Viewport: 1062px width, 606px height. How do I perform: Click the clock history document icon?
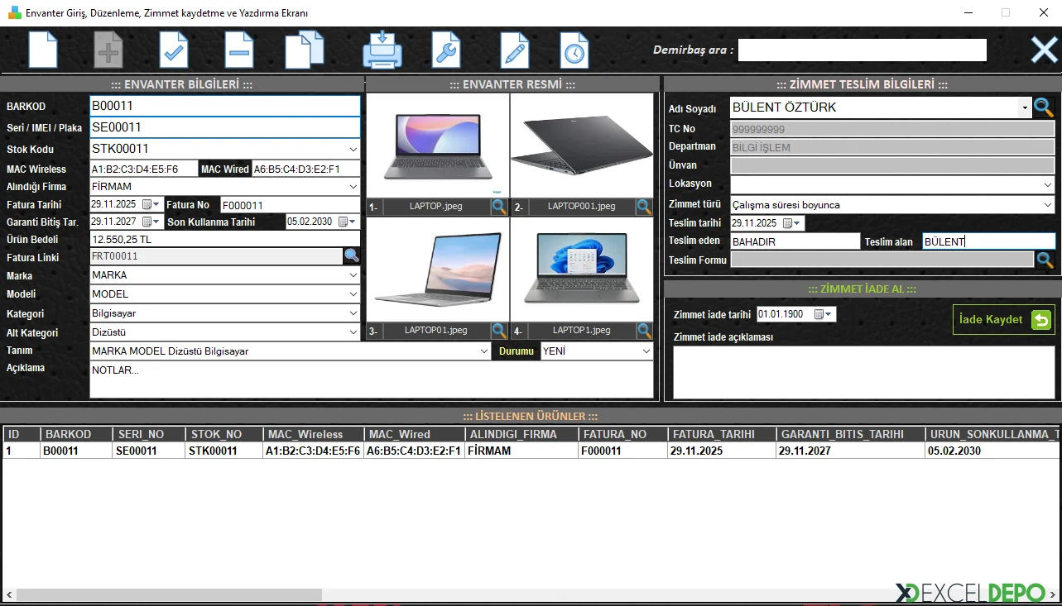point(574,50)
